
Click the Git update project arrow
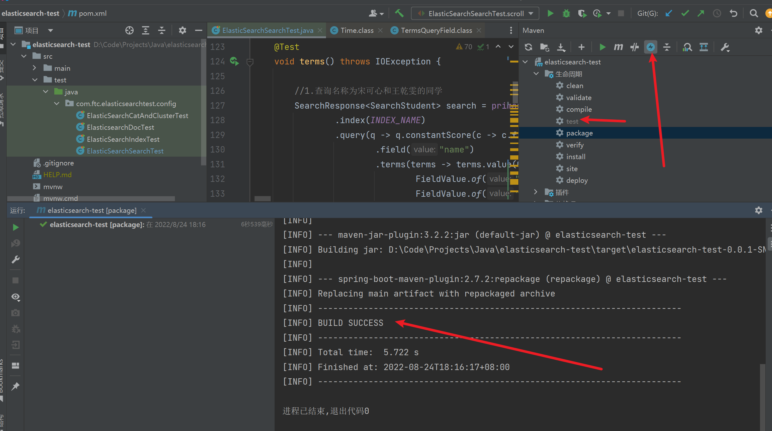(668, 13)
